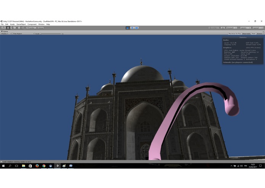Launch Firefox from taskbar
This screenshot has height=188, width=265.
(37, 166)
